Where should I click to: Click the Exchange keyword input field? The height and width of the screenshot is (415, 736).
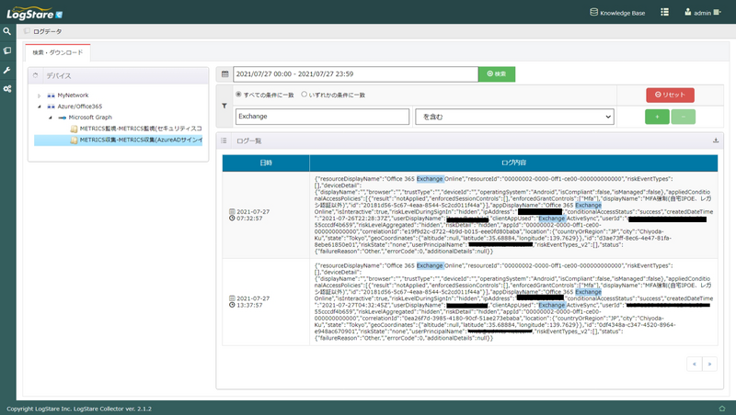[319, 117]
